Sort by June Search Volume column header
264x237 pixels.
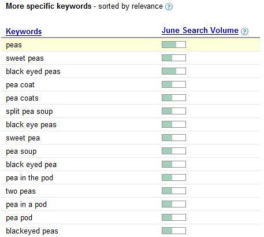pos(200,31)
